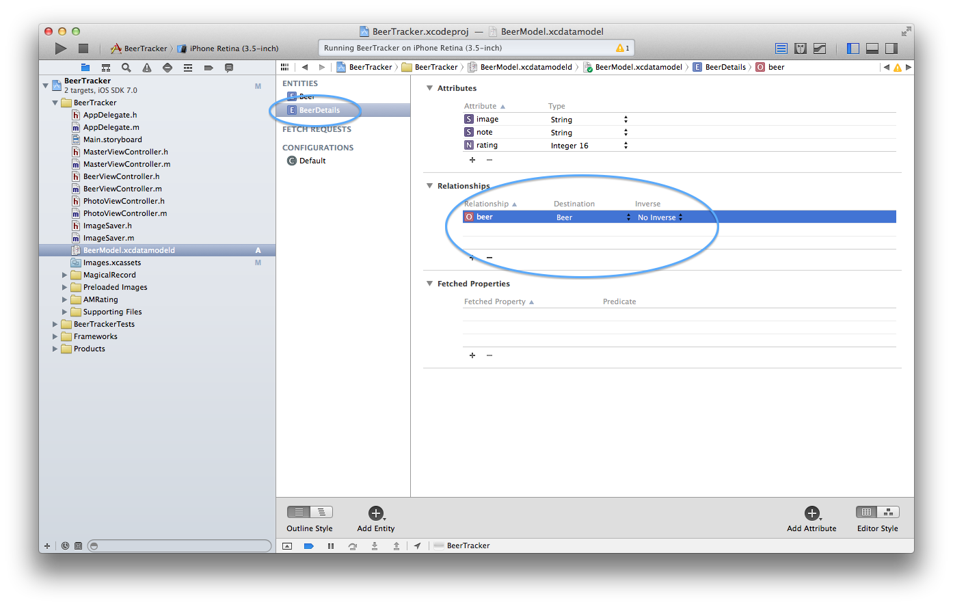Toggle recent files filter in navigator

coord(65,546)
